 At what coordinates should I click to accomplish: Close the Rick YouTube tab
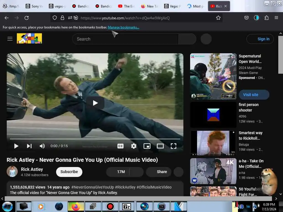(x=226, y=6)
